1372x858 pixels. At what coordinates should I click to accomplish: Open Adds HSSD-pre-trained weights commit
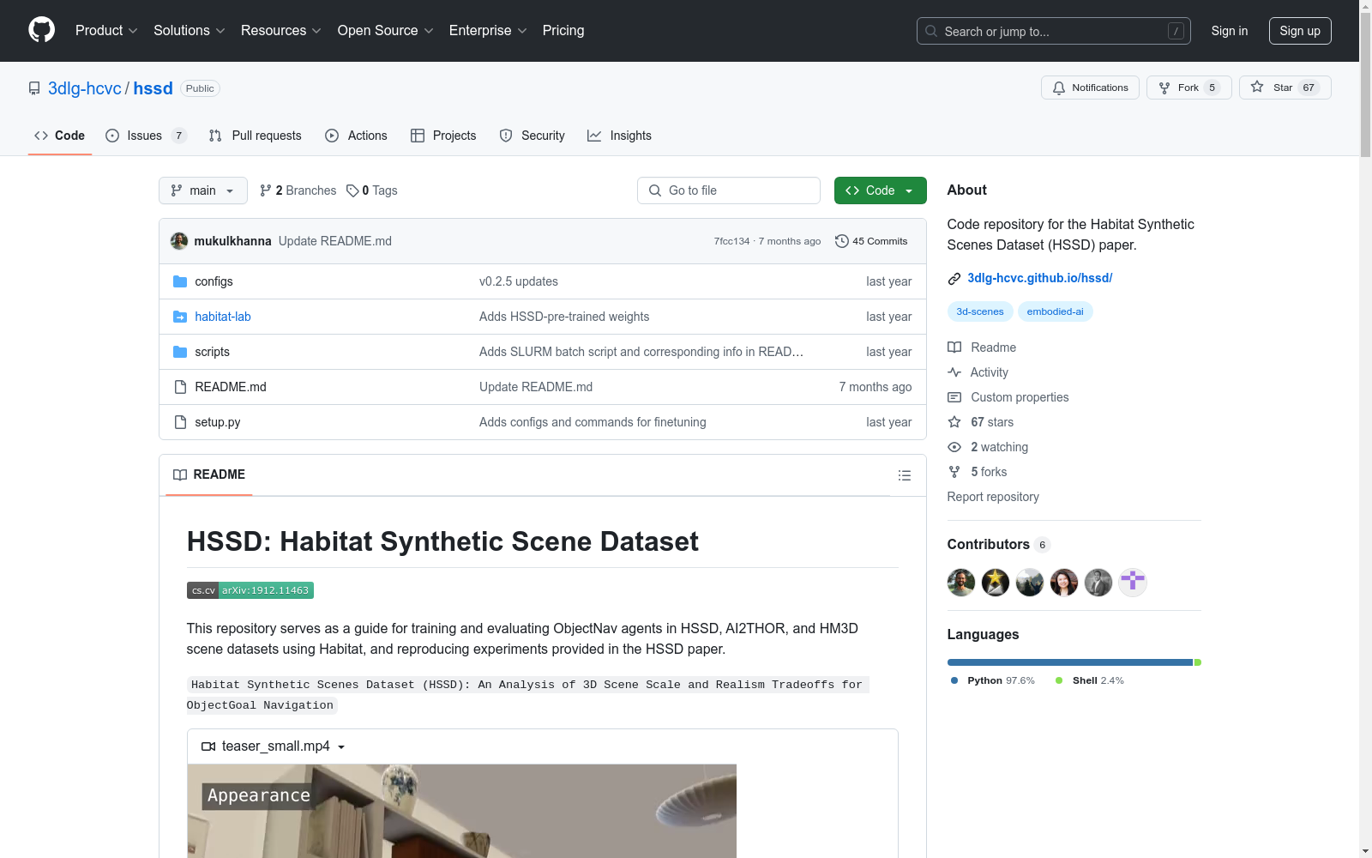pos(564,317)
